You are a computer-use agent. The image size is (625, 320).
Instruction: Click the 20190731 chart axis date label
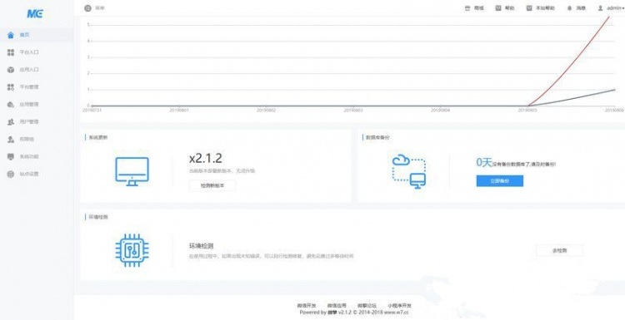pos(92,110)
